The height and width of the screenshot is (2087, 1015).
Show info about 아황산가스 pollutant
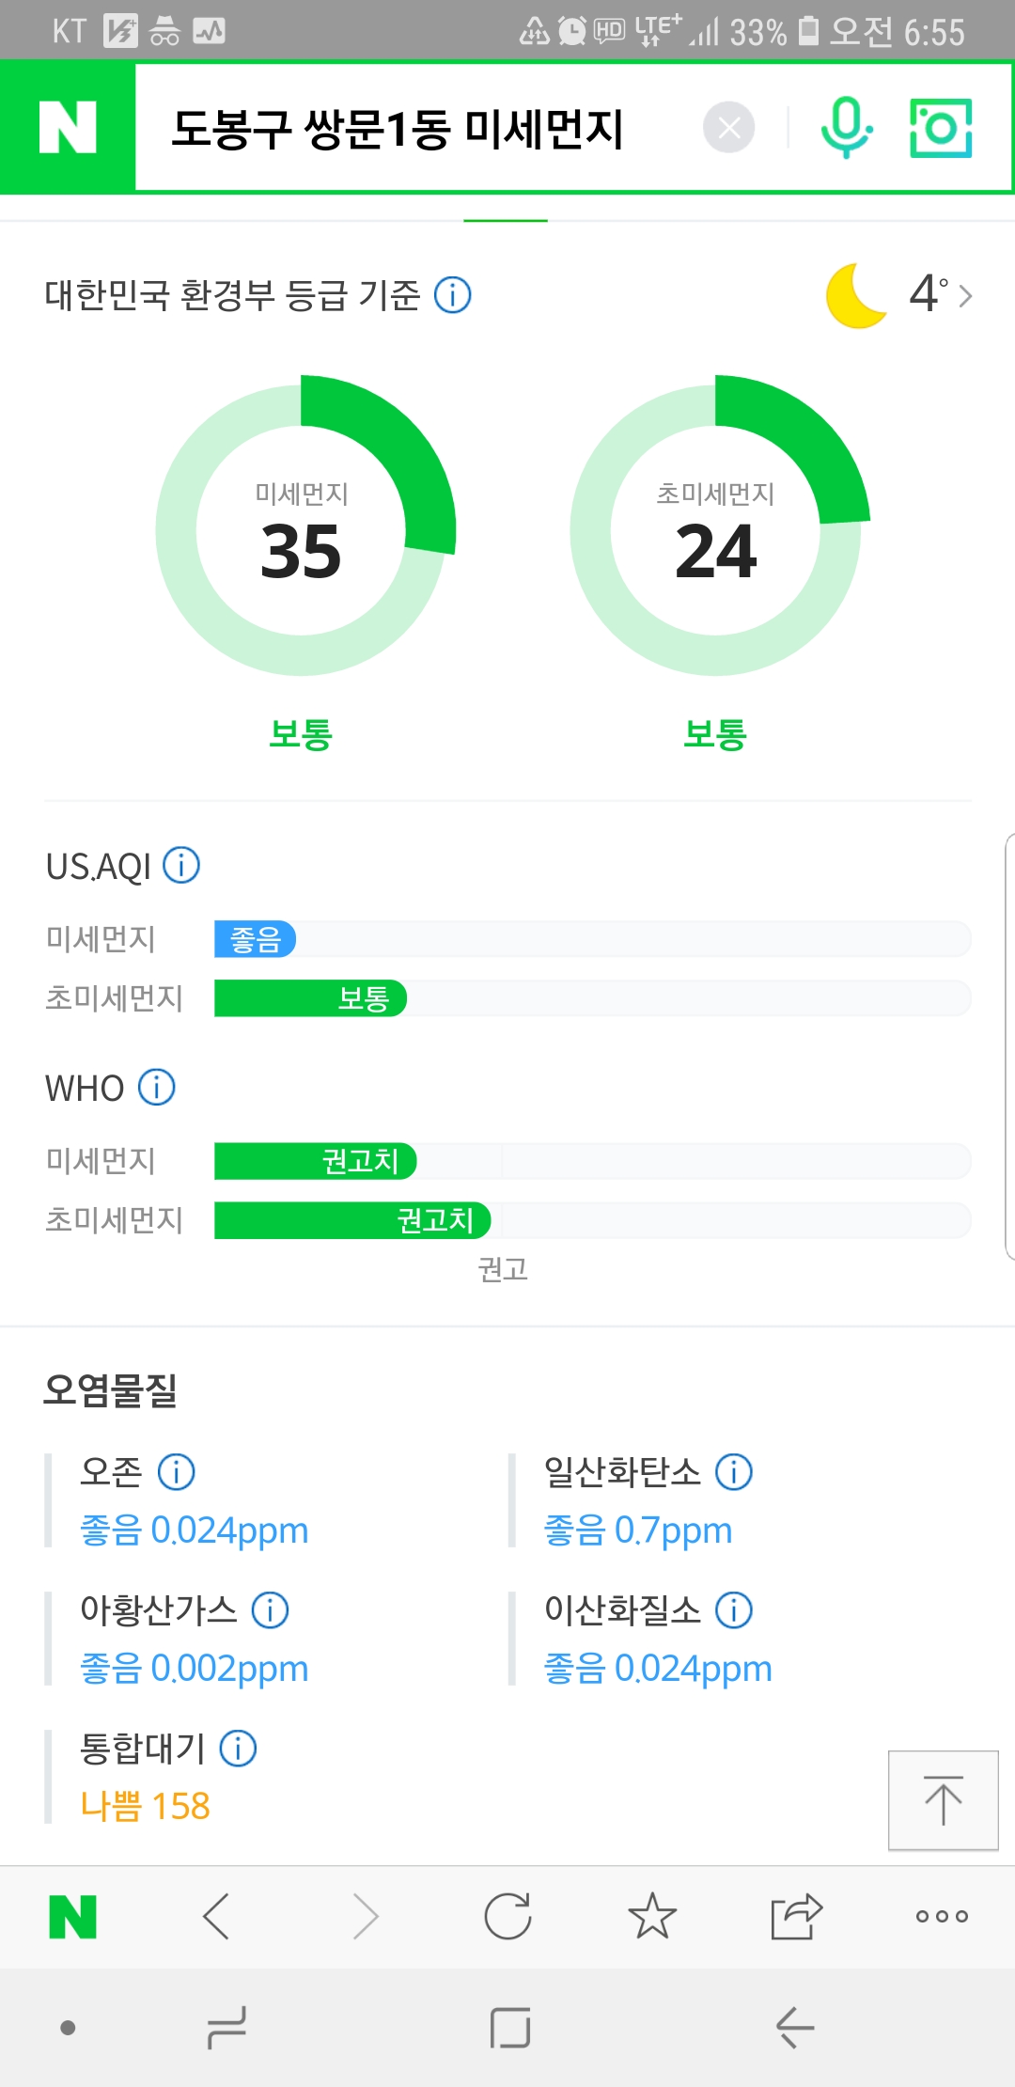point(271,1610)
